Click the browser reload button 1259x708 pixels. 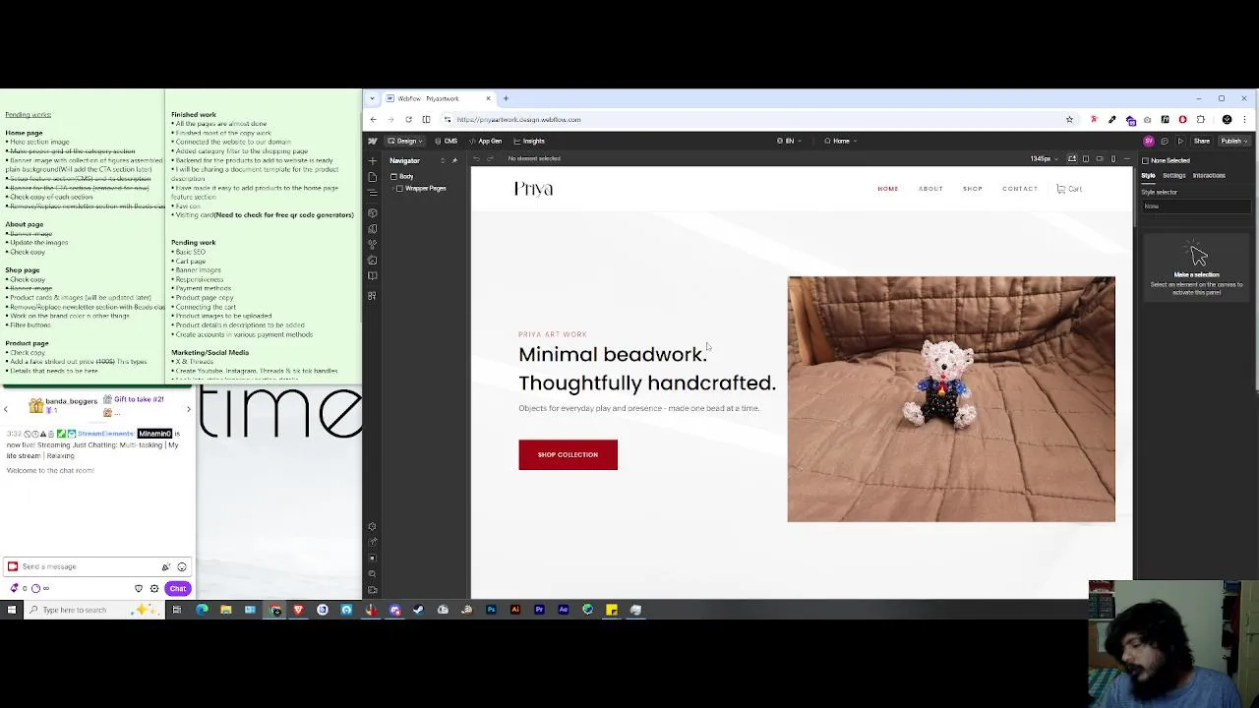tap(408, 119)
